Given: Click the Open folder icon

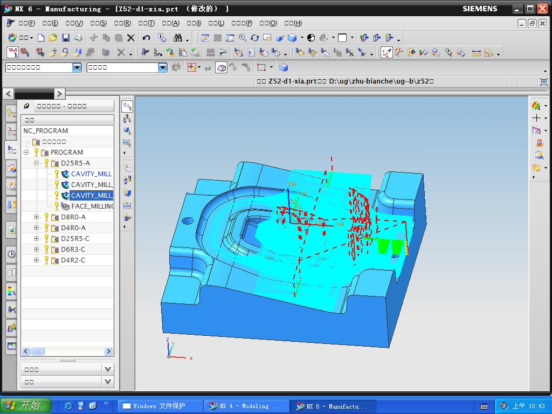Looking at the screenshot, I should [53, 38].
